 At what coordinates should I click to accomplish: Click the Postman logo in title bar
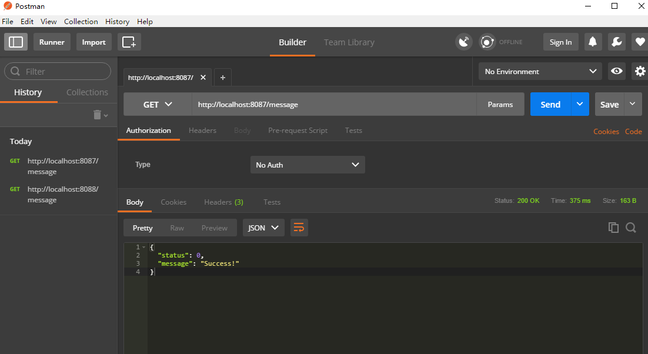[8, 6]
